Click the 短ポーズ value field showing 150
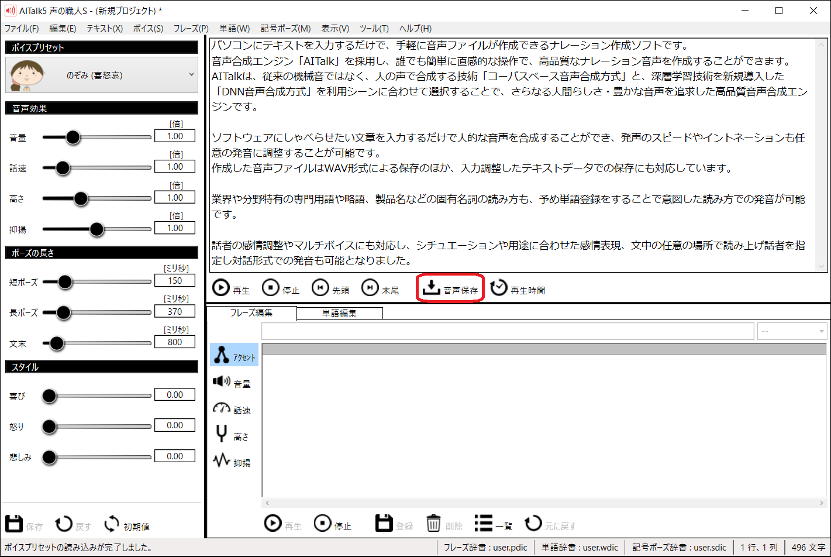The image size is (831, 557). pyautogui.click(x=175, y=281)
